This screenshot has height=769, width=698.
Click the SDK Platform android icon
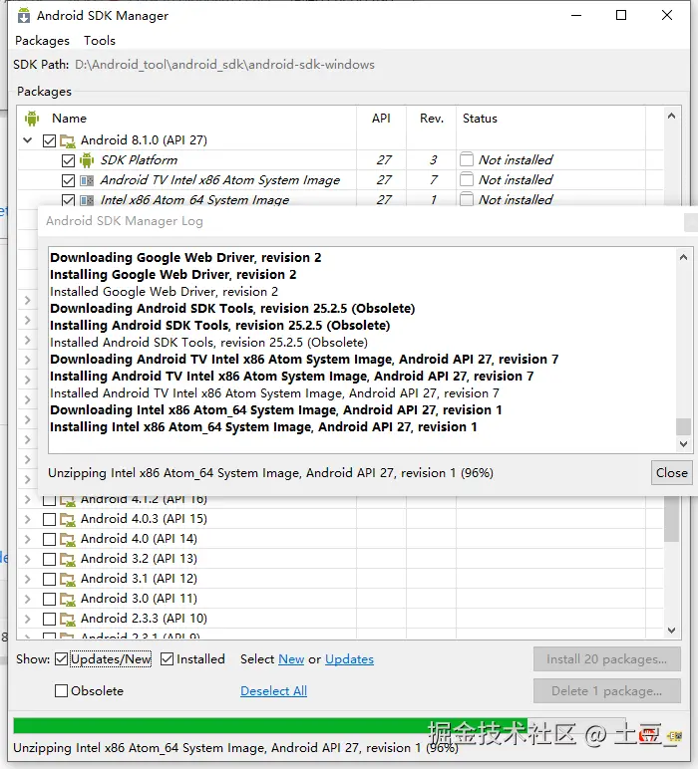pos(87,160)
